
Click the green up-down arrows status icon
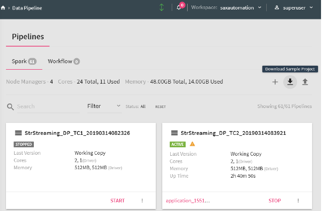pos(161,7)
